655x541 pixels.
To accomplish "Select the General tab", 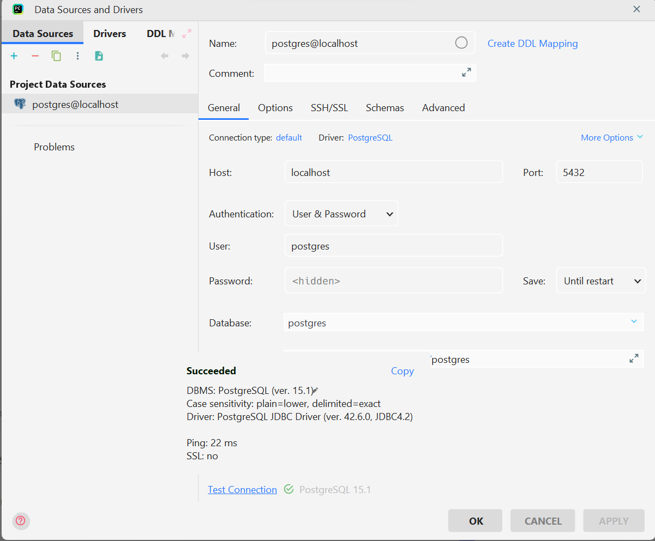I will pos(224,108).
